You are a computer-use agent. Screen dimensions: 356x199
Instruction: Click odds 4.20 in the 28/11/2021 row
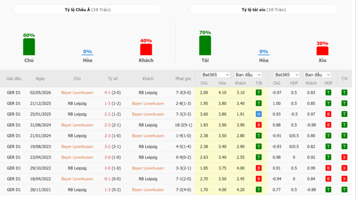pyautogui.click(x=240, y=190)
